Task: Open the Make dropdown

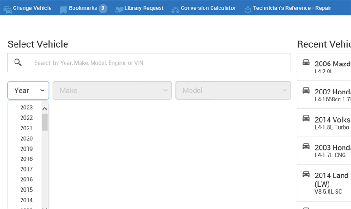Action: coord(112,90)
